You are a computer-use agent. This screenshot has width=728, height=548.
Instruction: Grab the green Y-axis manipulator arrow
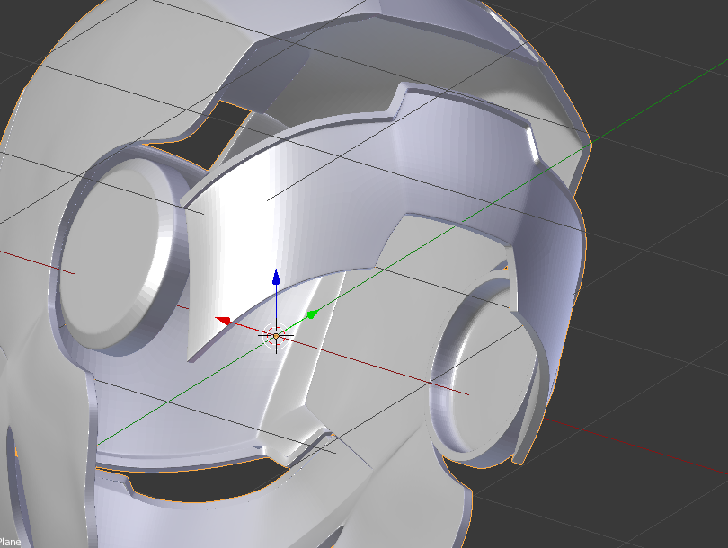point(312,314)
